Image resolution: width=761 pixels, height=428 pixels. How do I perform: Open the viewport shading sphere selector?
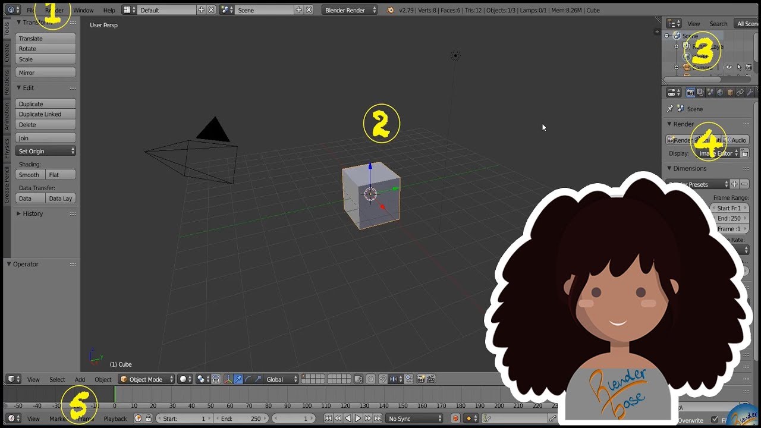185,379
